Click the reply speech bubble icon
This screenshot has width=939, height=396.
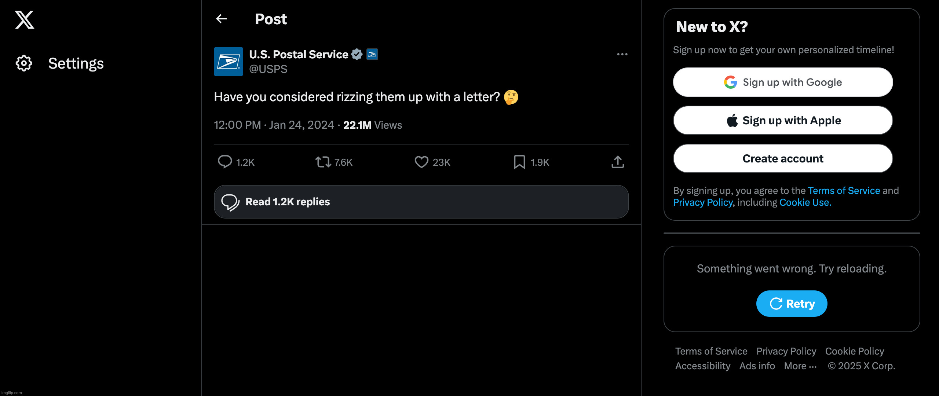click(x=225, y=162)
